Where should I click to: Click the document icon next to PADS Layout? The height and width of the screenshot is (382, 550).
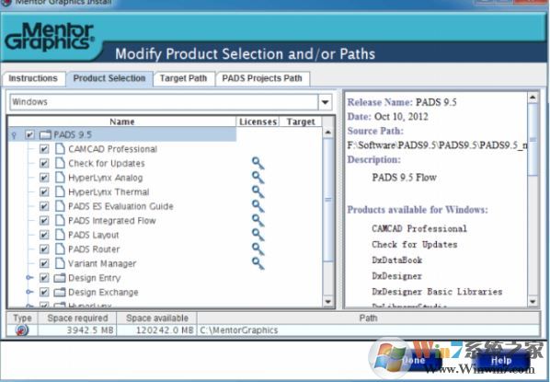pyautogui.click(x=60, y=235)
